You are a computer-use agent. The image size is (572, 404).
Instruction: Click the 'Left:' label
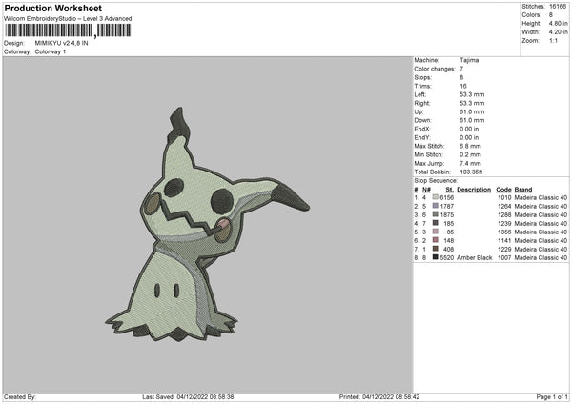click(420, 94)
